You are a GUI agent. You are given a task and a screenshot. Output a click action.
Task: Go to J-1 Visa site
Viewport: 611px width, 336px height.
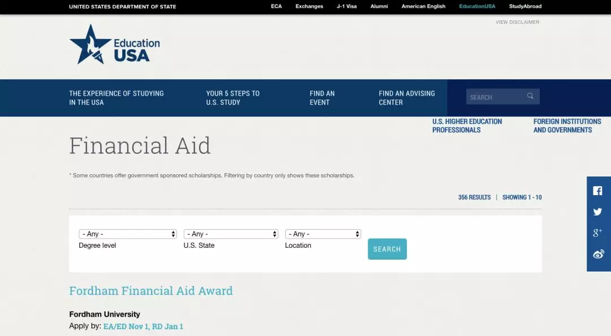(x=347, y=6)
